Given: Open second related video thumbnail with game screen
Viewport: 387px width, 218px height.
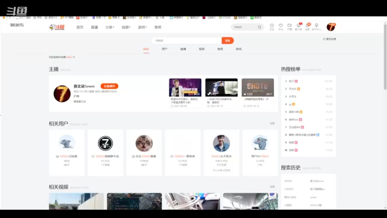Looking at the screenshot, I should pos(134,201).
